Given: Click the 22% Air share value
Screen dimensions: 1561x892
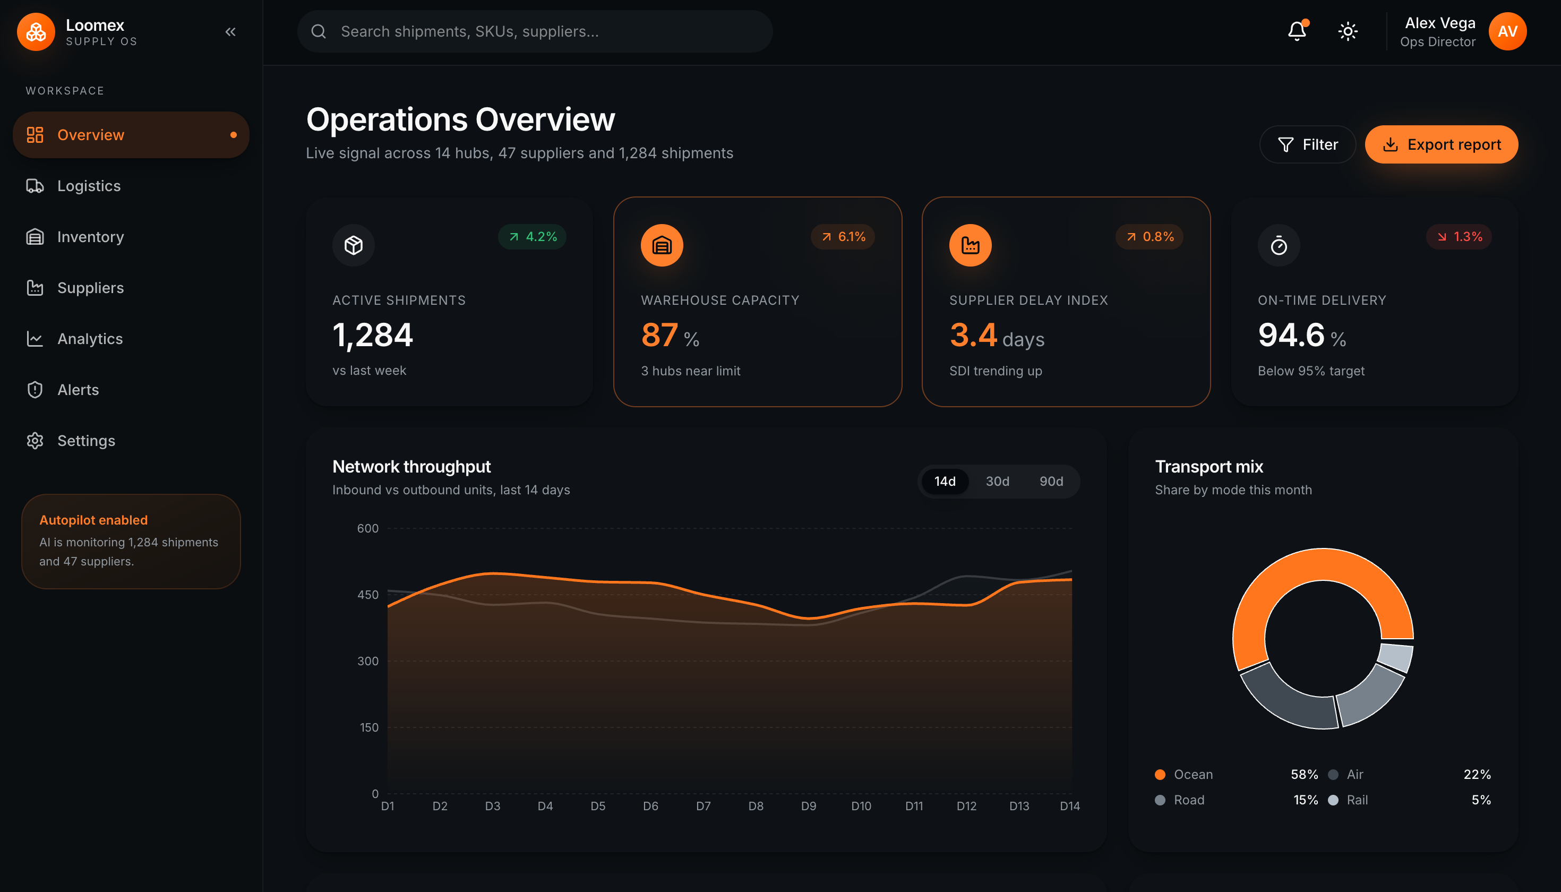Looking at the screenshot, I should pos(1477,774).
